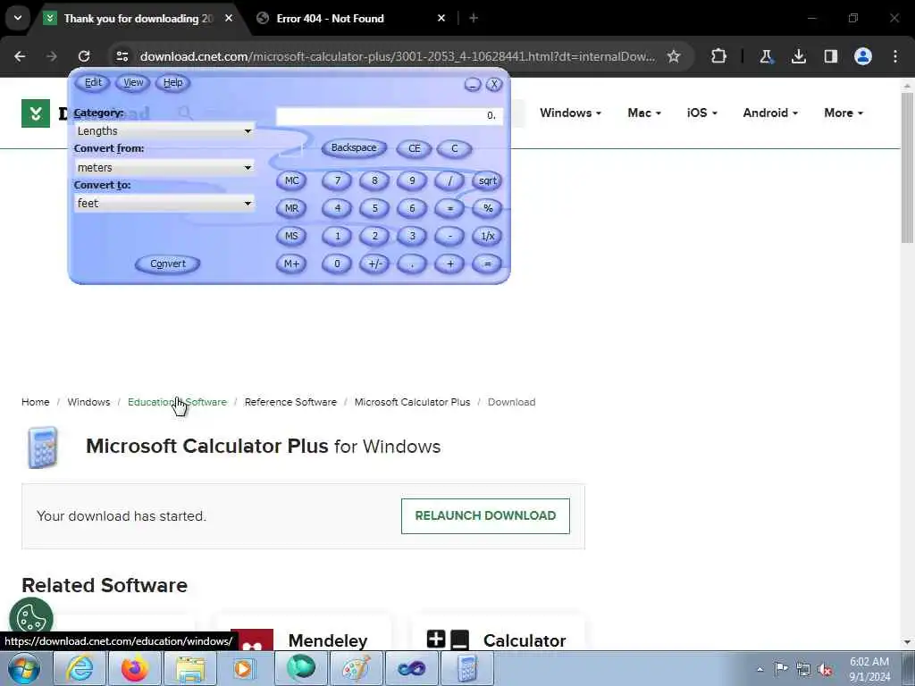Bookmark this page with the star icon
Image resolution: width=915 pixels, height=686 pixels.
pos(674,56)
